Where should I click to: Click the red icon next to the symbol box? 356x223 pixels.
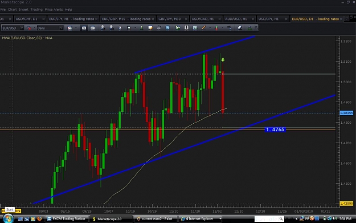point(29,28)
